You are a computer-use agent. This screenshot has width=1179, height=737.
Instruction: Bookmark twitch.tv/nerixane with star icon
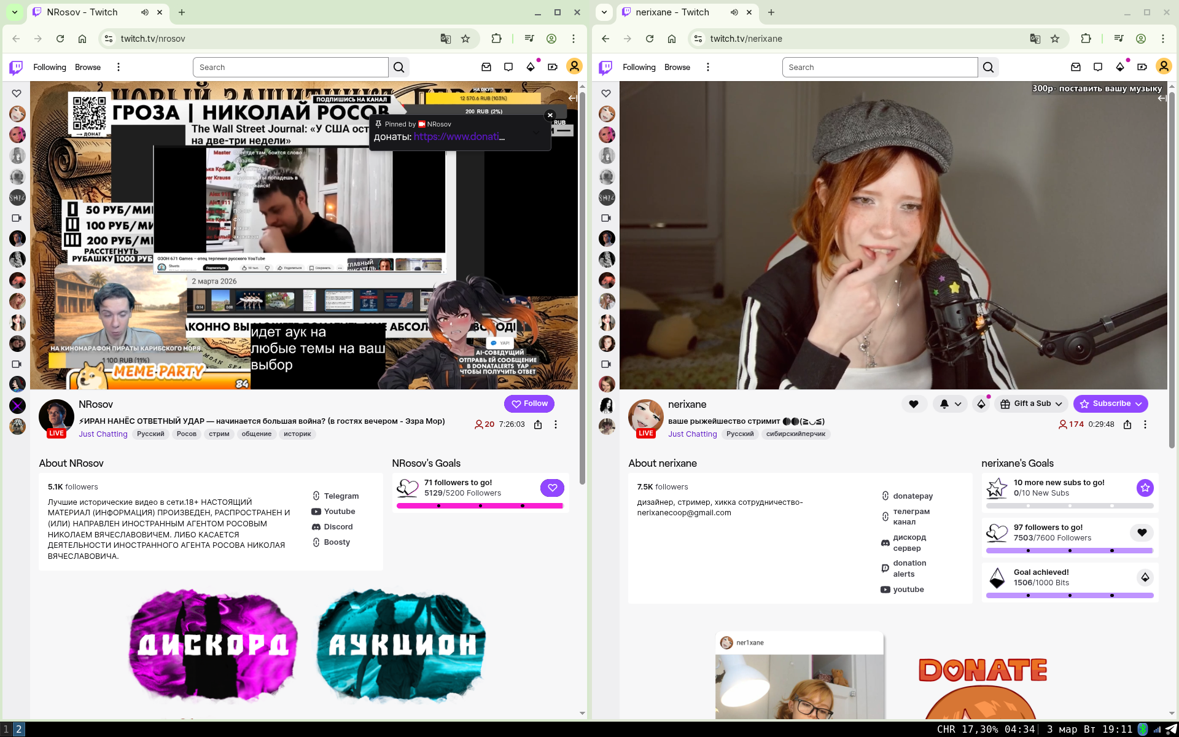coord(1055,39)
